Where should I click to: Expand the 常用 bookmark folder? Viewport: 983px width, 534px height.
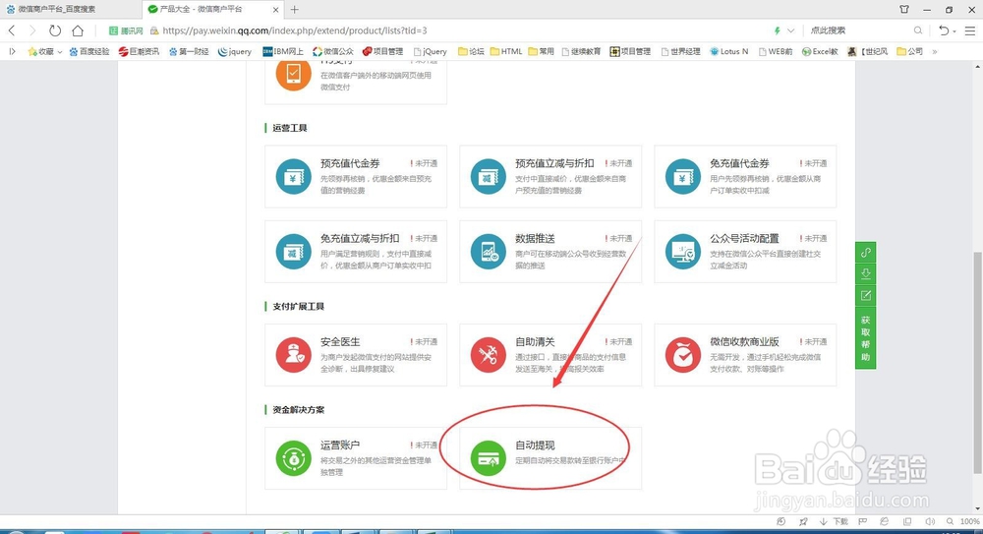click(x=541, y=51)
